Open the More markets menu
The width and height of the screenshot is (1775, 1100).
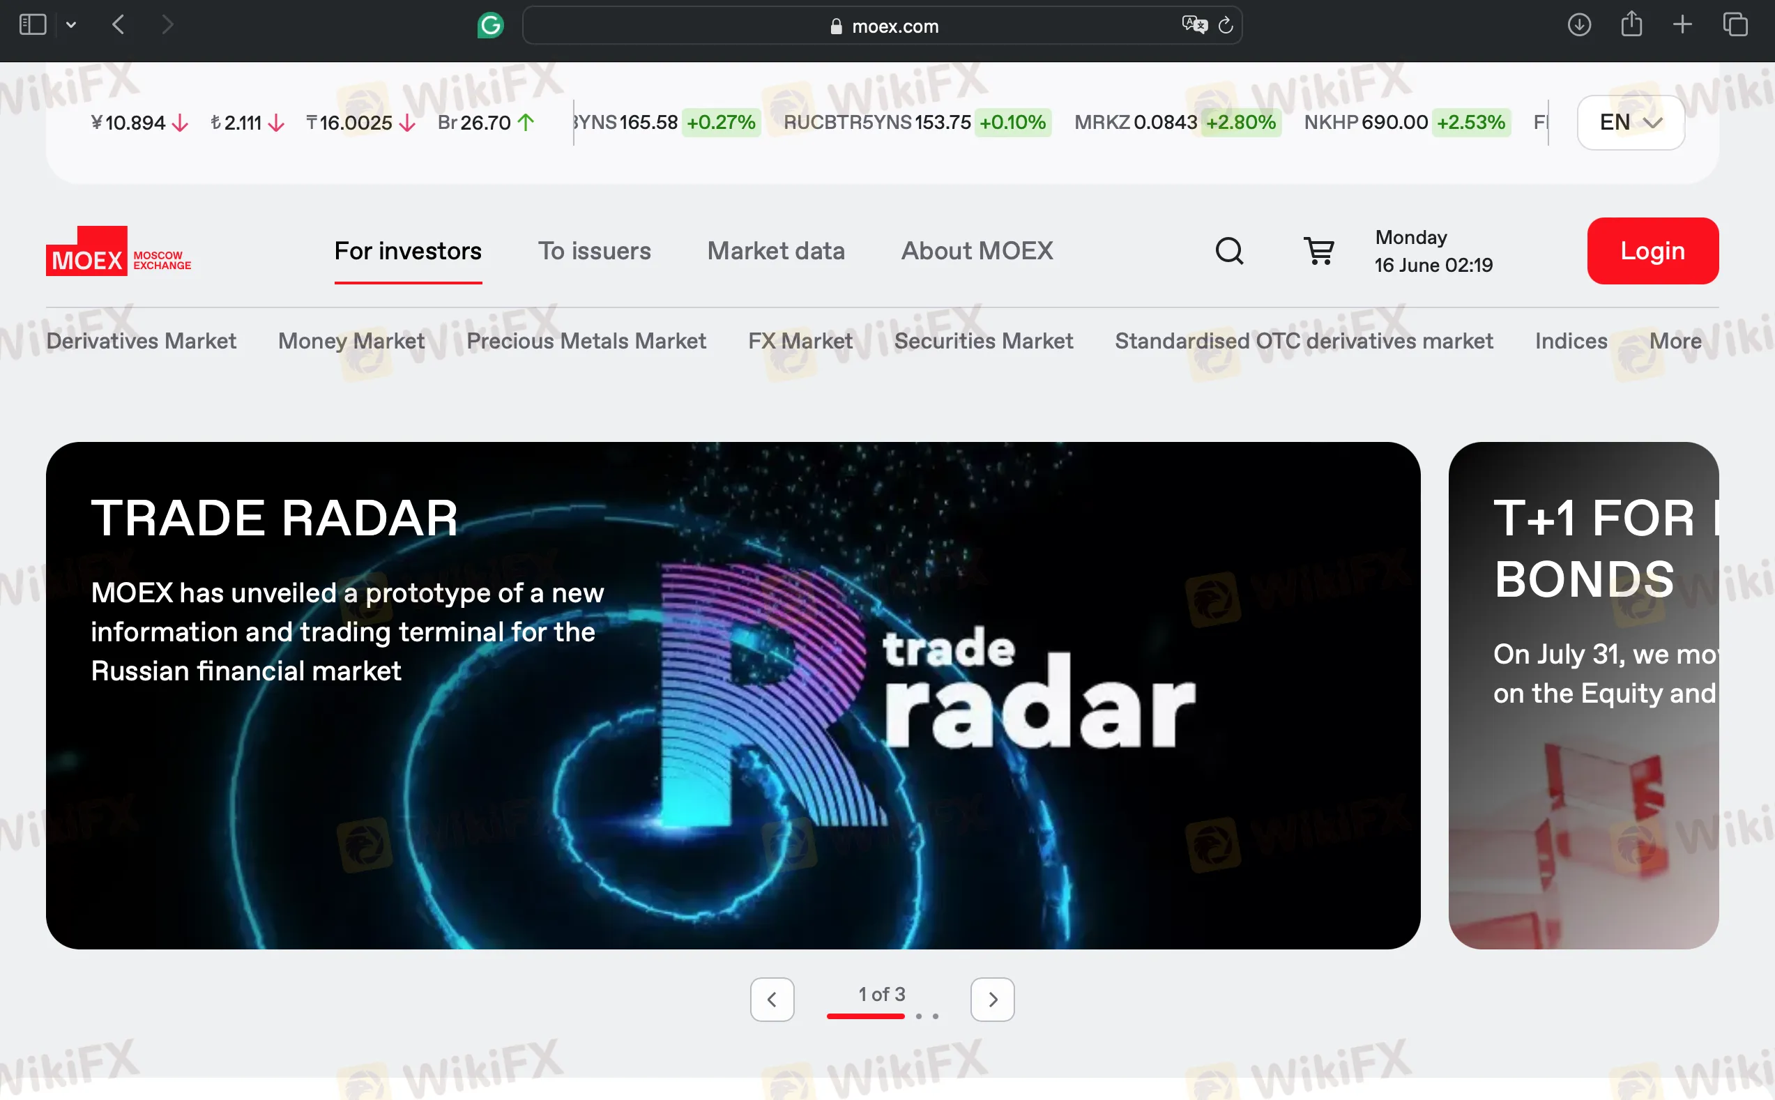coord(1675,340)
